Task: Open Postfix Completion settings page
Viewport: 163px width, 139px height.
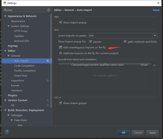Action: pyautogui.click(x=25, y=71)
